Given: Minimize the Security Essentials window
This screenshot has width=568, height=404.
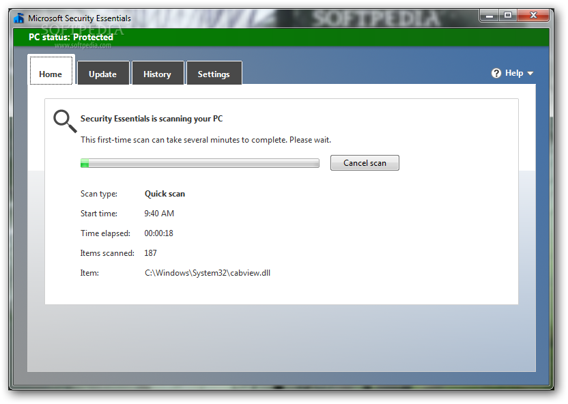Looking at the screenshot, I should pos(489,15).
